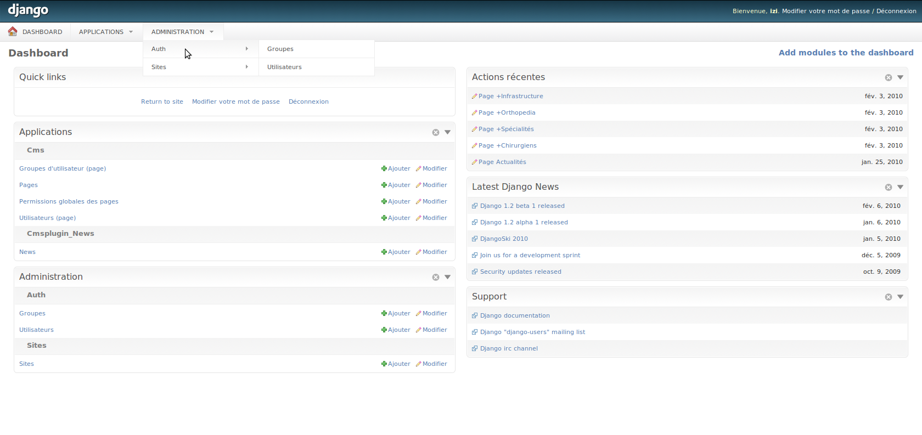The height and width of the screenshot is (435, 922).
Task: Click the plus icon to add Pages
Action: (384, 185)
